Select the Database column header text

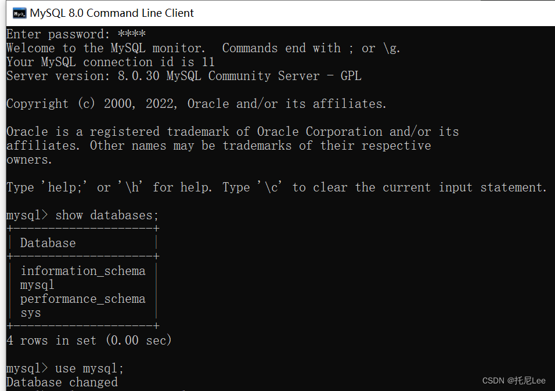(x=47, y=242)
